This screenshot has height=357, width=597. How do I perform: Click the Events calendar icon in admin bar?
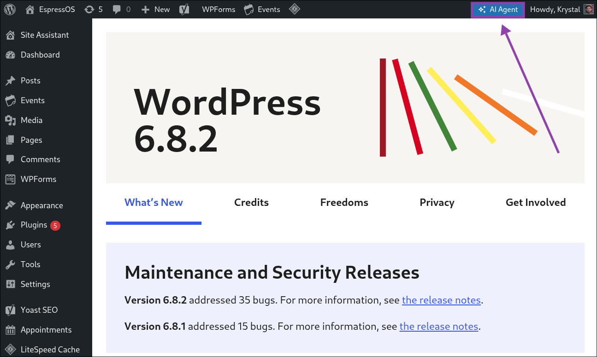pos(248,9)
